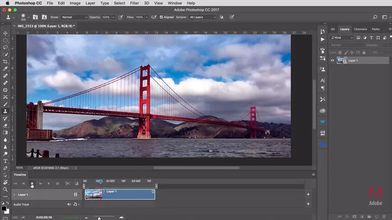Open the Mode Normal dropdown
This screenshot has height=220, width=392.
pos(74,17)
